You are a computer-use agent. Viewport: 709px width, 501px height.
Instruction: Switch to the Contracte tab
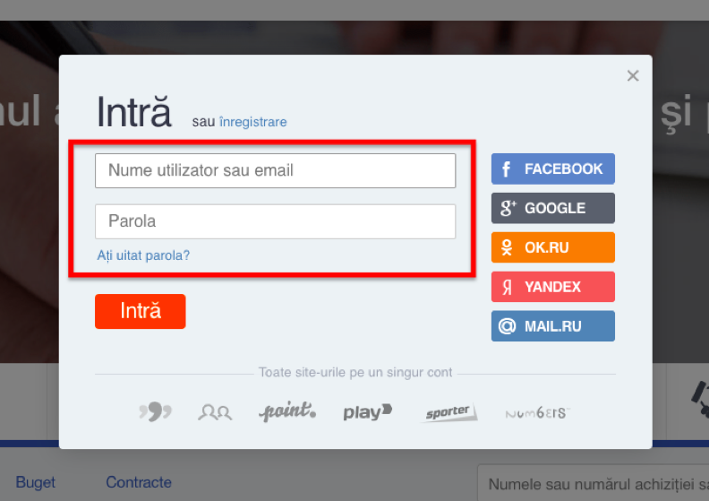[139, 482]
